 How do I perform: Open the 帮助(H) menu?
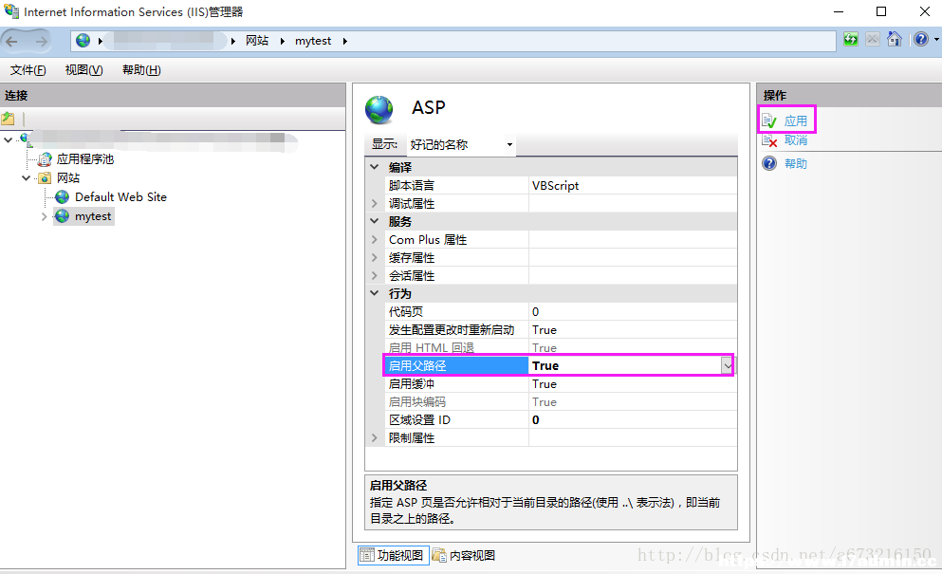141,70
